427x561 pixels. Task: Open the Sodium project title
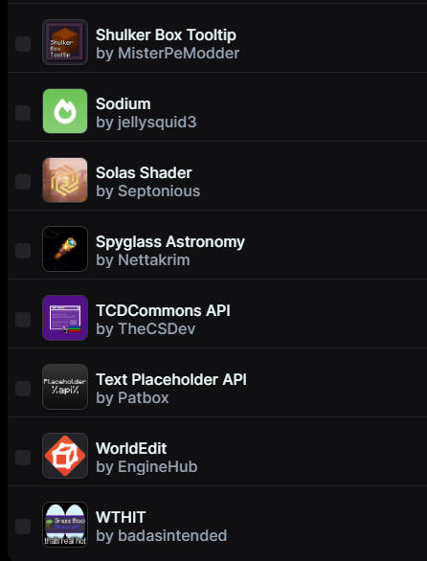pos(124,104)
